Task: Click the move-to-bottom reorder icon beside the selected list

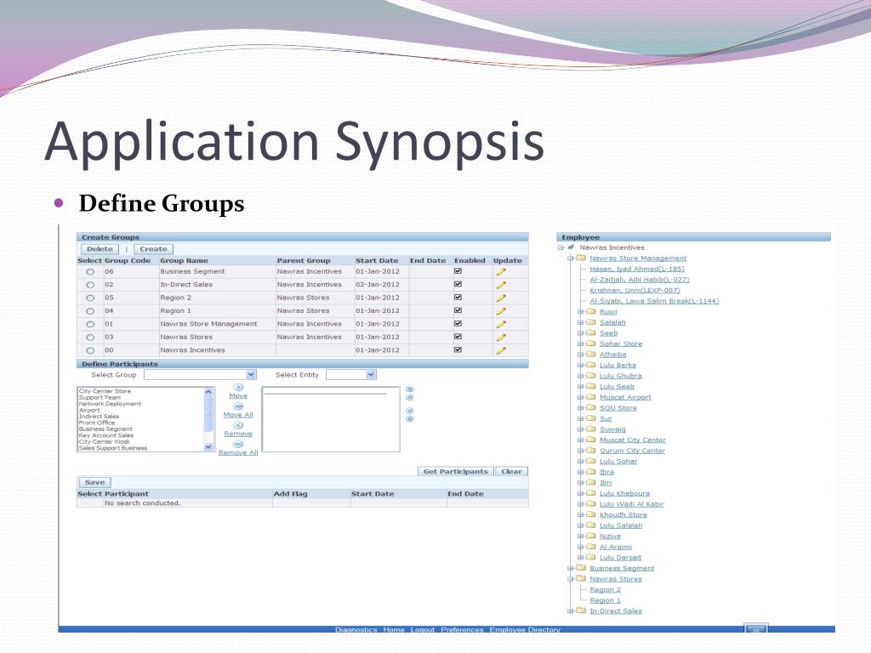Action: [x=410, y=418]
